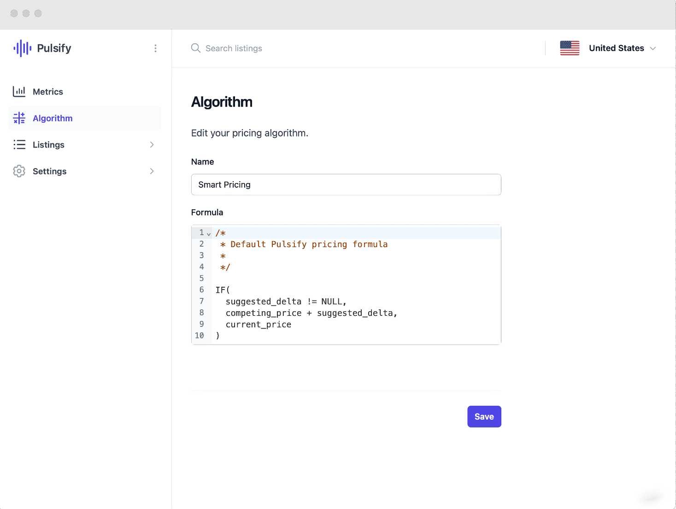Click the macOS zoom window button
The width and height of the screenshot is (676, 509).
coord(38,13)
